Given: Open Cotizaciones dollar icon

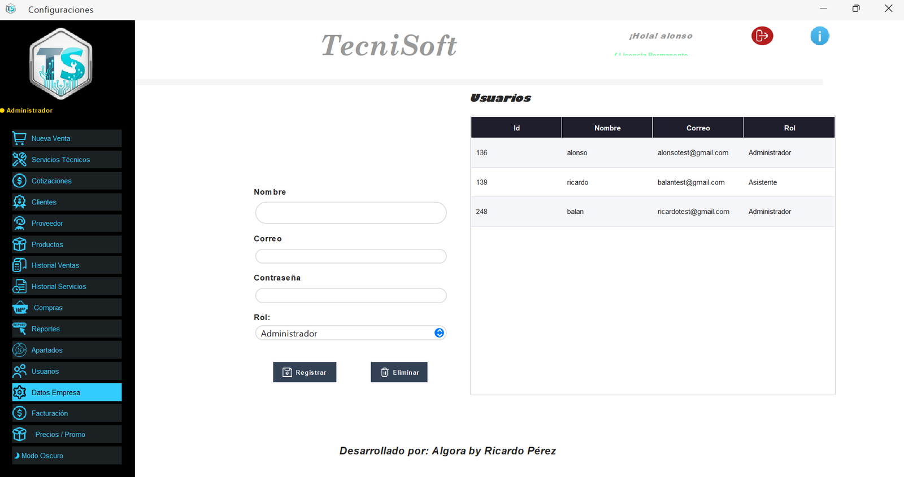Looking at the screenshot, I should tap(19, 181).
